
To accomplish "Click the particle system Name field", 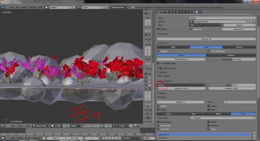I will tap(222, 18).
